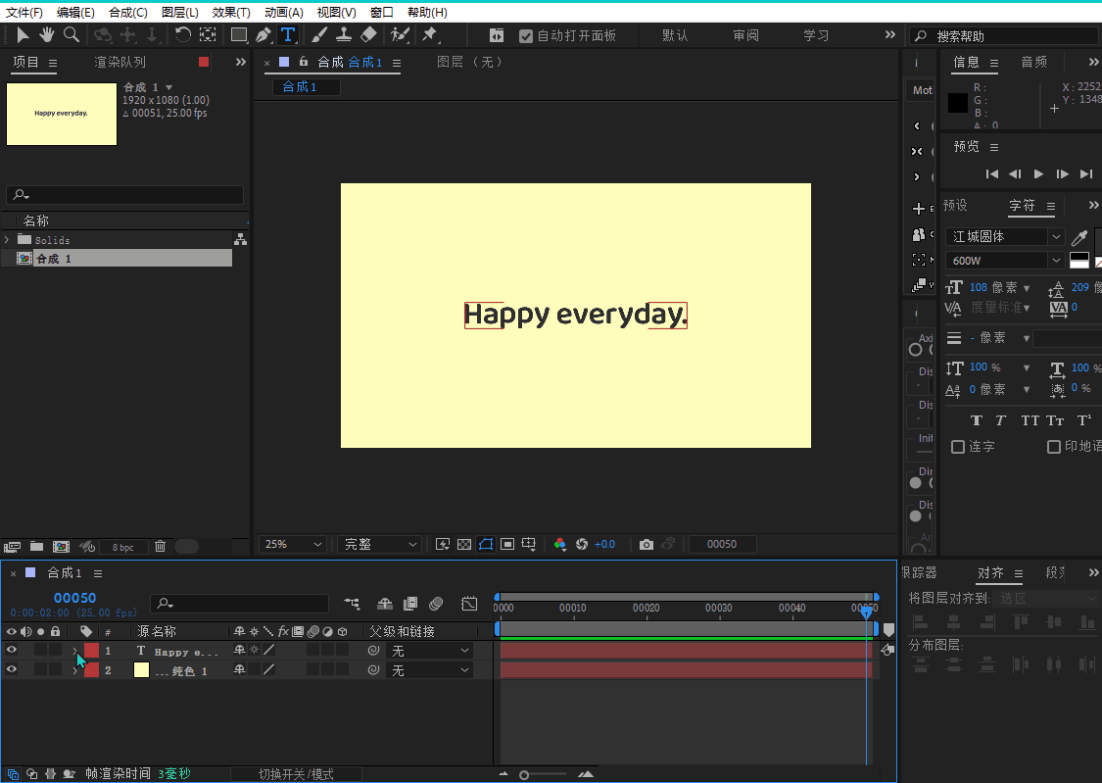Select the Horizontal Type tool
Viewport: 1102px width, 783px height.
pos(288,35)
